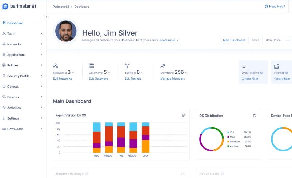Click the Team person icon in sidebar

point(4,33)
